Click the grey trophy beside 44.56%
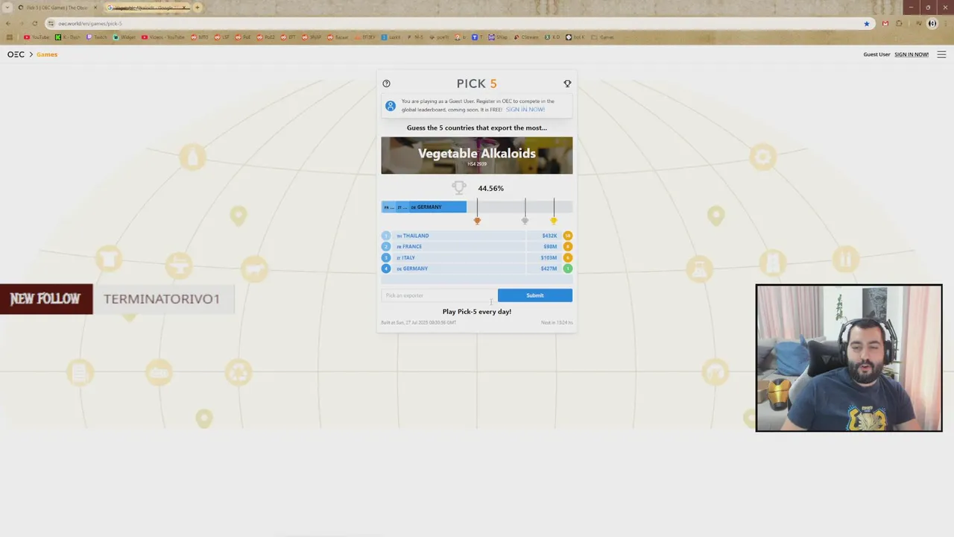This screenshot has width=954, height=537. click(459, 188)
